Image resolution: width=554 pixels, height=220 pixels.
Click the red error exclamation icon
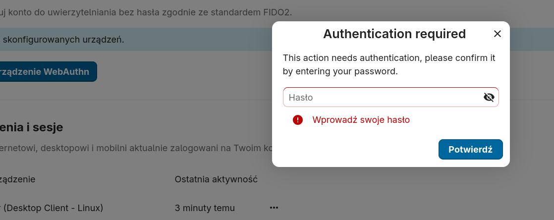[x=298, y=119]
